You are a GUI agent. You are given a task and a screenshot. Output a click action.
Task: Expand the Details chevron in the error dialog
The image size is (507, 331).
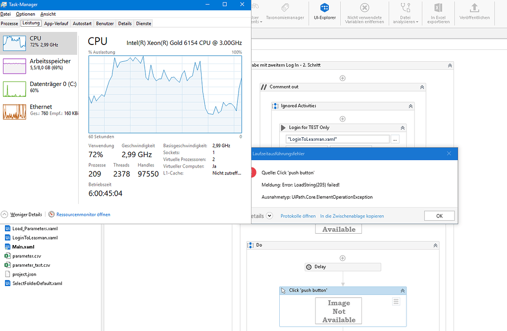coord(269,215)
